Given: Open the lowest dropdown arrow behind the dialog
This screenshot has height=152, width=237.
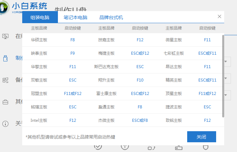Looking at the screenshot, I should pyautogui.click(x=226, y=95).
